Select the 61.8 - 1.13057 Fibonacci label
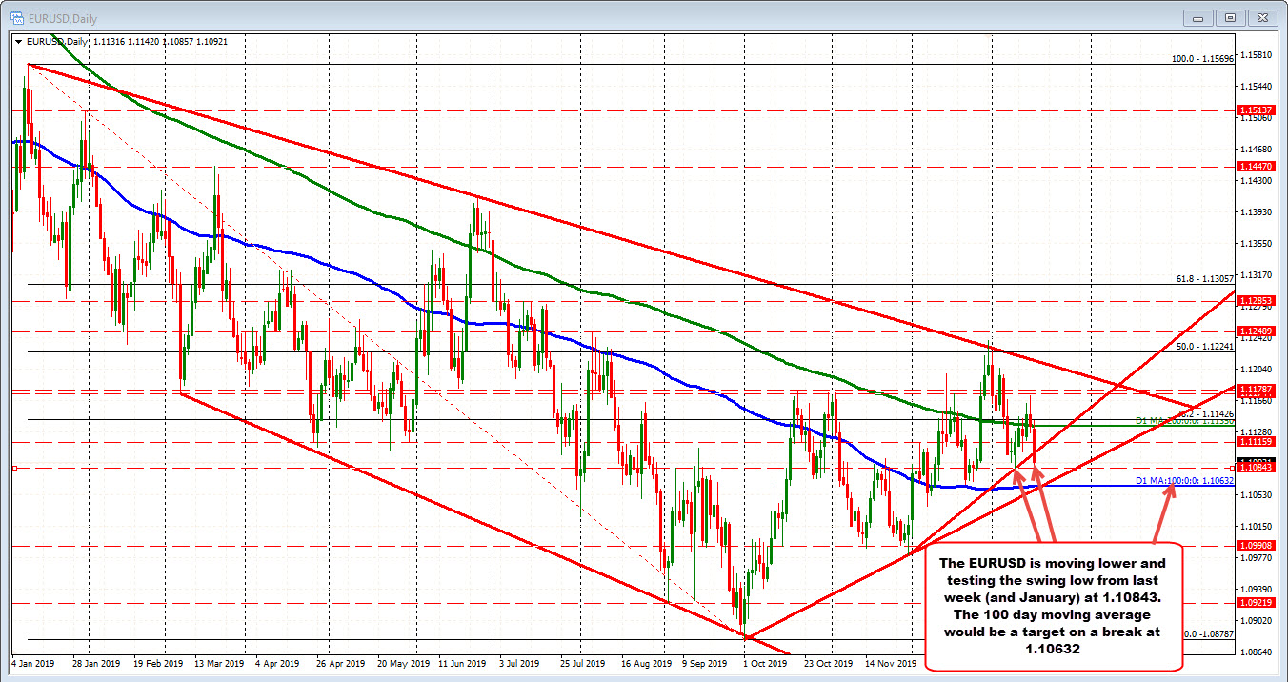Image resolution: width=1288 pixels, height=682 pixels. point(1205,279)
